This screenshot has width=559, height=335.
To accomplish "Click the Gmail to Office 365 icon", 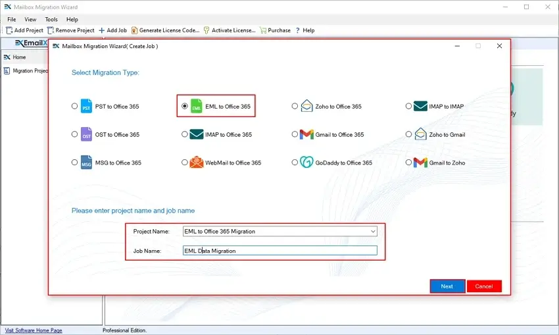I will (306, 134).
